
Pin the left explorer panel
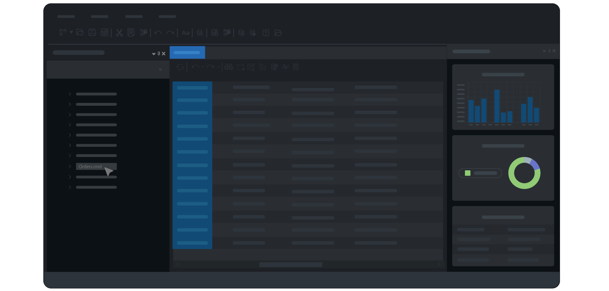pos(159,54)
